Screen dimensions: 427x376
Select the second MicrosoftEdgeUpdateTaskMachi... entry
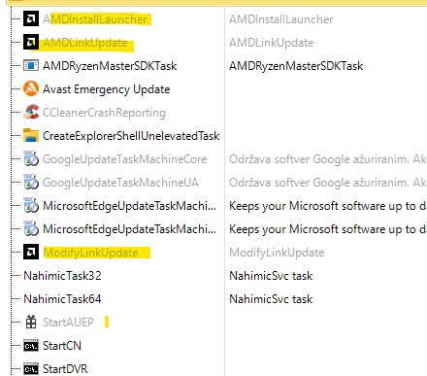pos(129,229)
